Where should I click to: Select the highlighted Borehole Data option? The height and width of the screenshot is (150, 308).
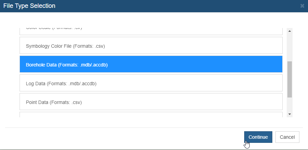pyautogui.click(x=151, y=64)
